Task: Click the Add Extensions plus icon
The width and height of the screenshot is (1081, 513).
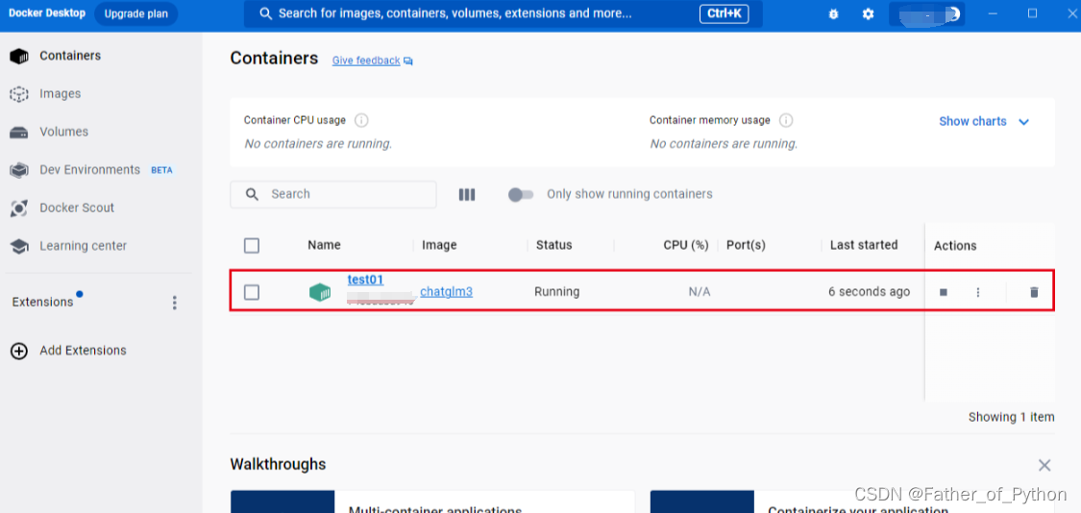Action: click(19, 351)
